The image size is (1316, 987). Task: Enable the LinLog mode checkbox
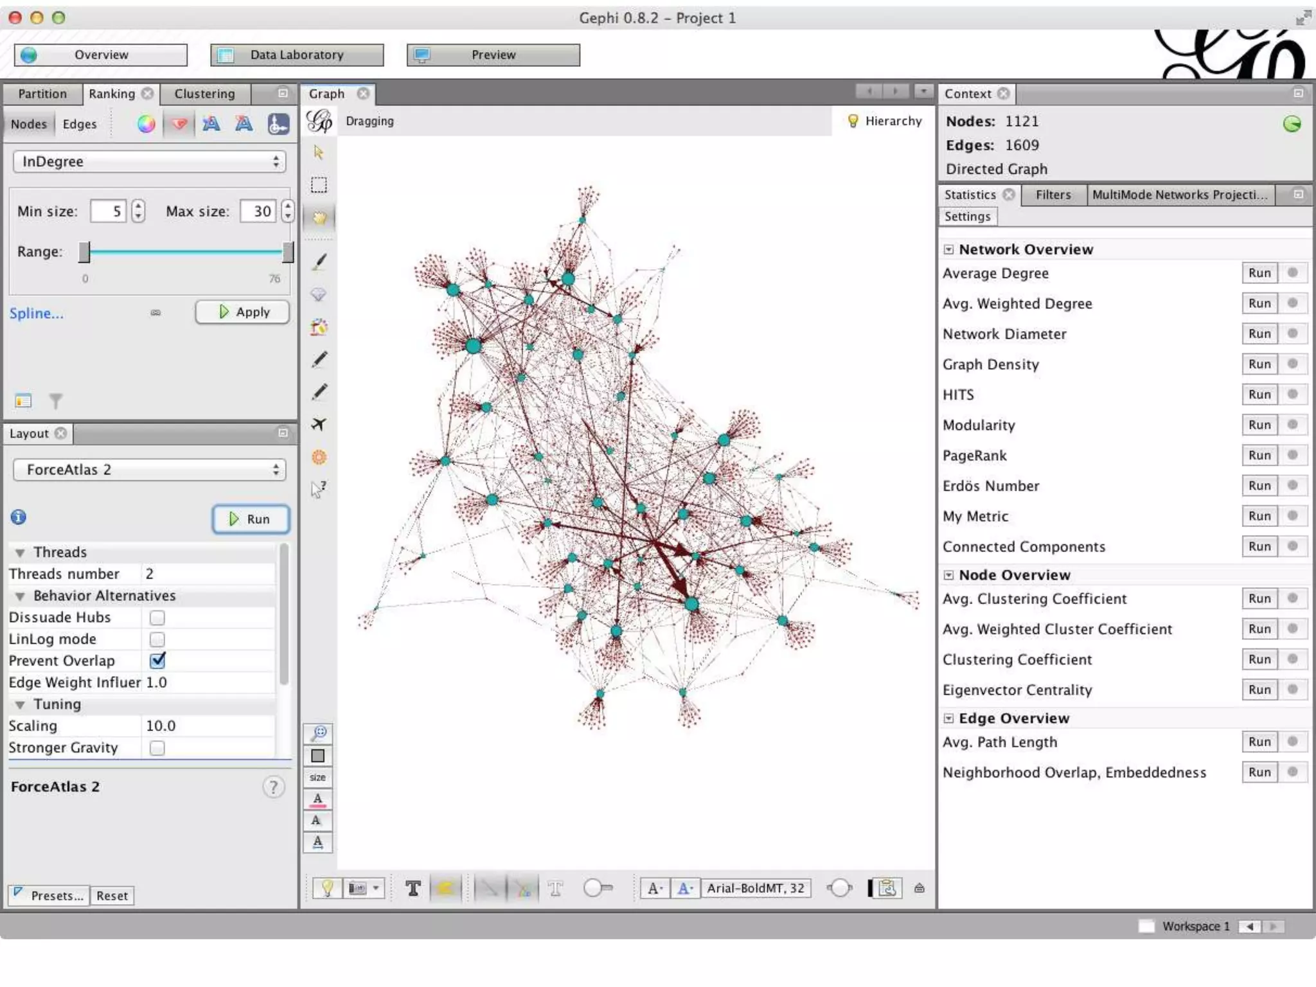pos(157,639)
